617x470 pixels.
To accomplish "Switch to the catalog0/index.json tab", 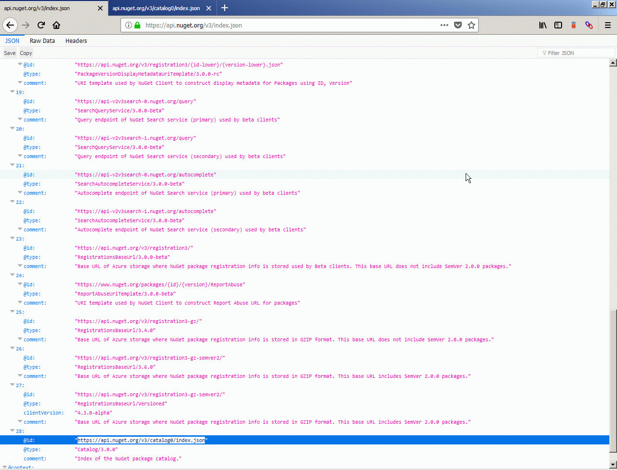I will (x=162, y=8).
